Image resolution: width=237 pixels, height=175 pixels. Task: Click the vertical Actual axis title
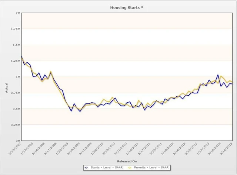(6, 87)
